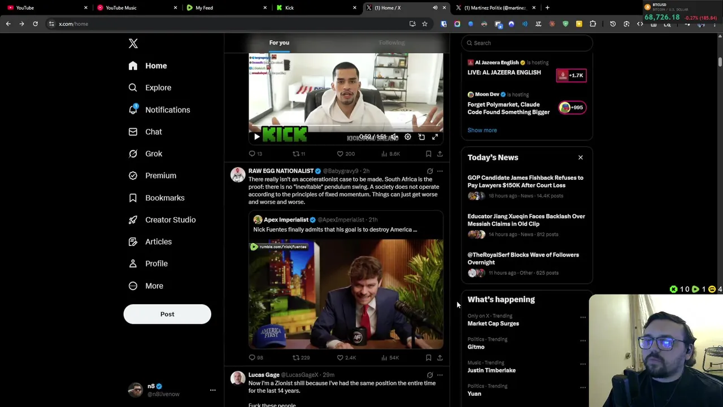
Task: Like the Kick video post with 200 likes
Action: click(346, 154)
